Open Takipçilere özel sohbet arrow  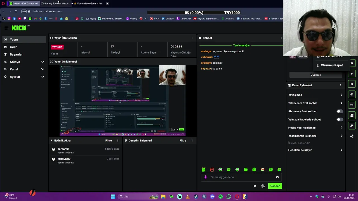coord(341,103)
